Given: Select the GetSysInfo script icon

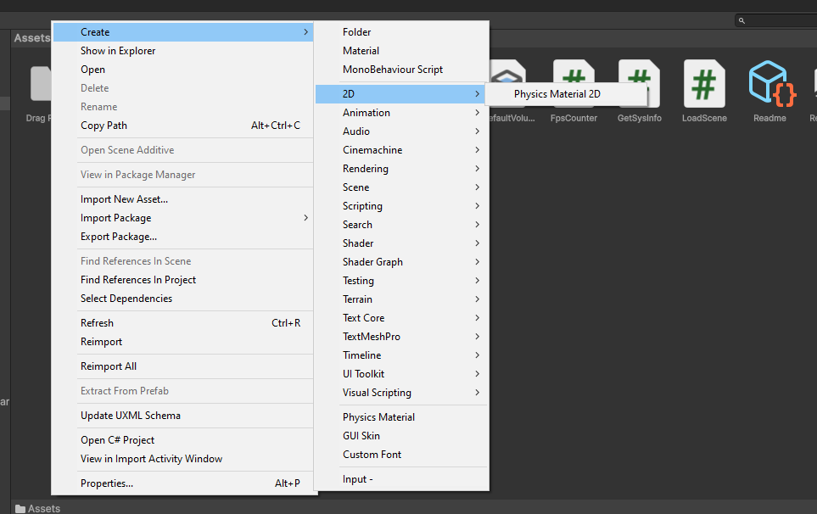Looking at the screenshot, I should (x=639, y=85).
